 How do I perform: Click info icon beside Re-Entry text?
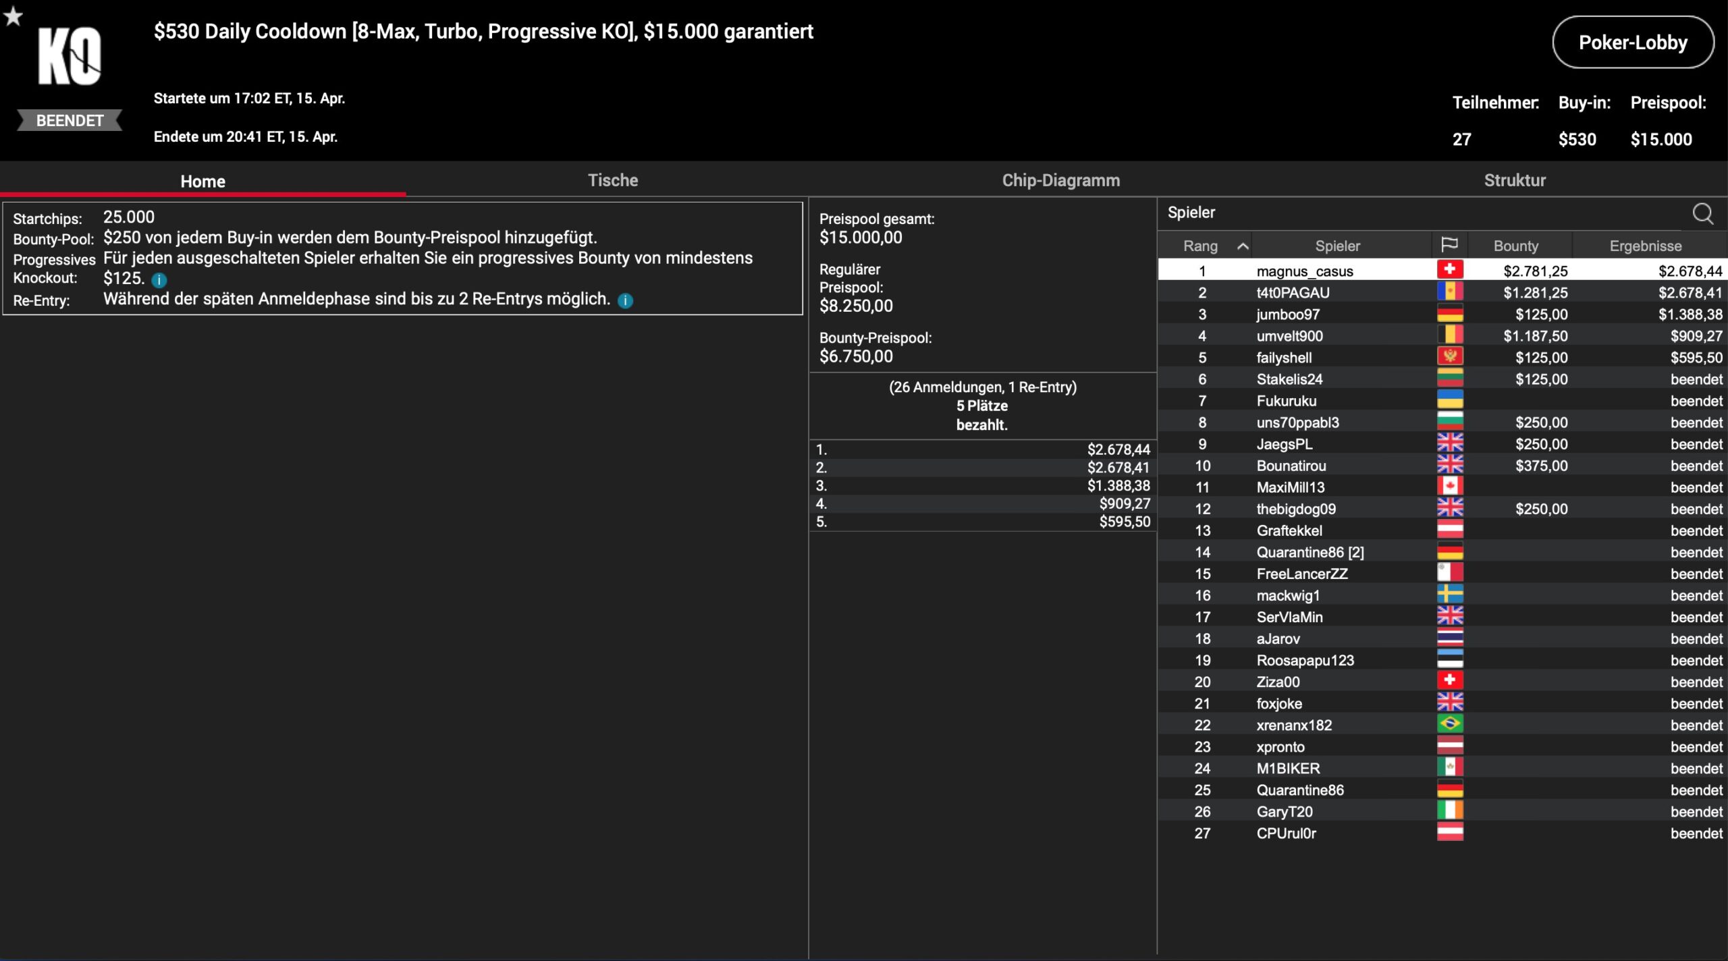(x=626, y=301)
